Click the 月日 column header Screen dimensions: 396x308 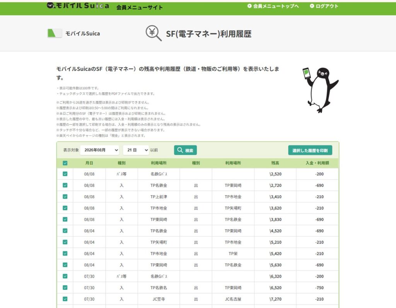(89, 163)
